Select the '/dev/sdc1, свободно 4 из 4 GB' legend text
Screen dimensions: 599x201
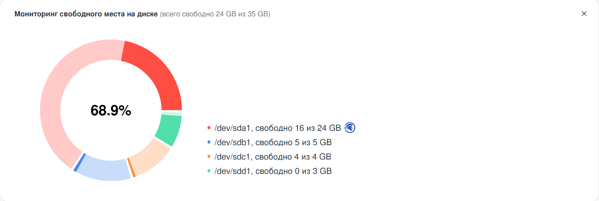click(273, 157)
